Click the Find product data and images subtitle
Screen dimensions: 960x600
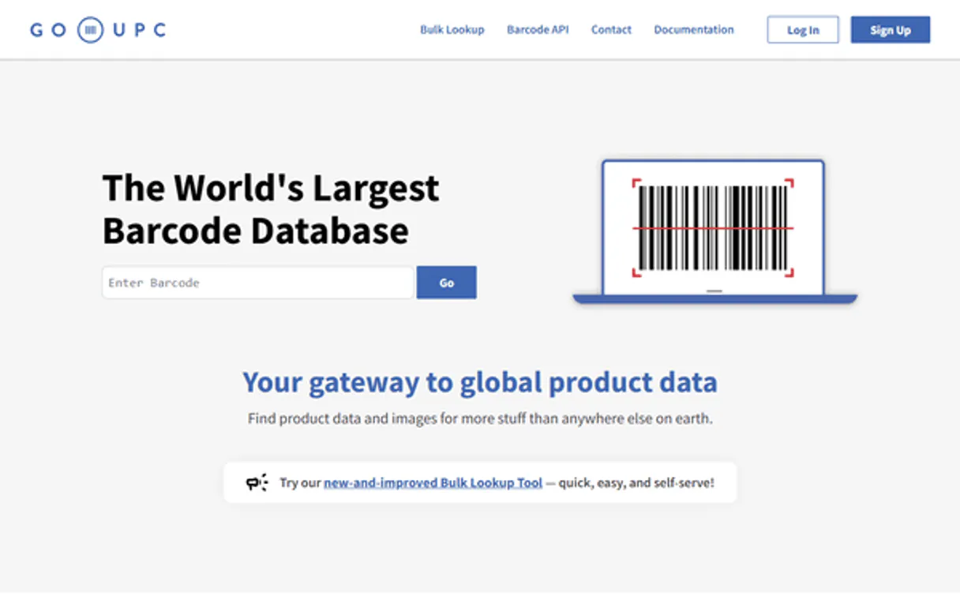click(x=479, y=418)
